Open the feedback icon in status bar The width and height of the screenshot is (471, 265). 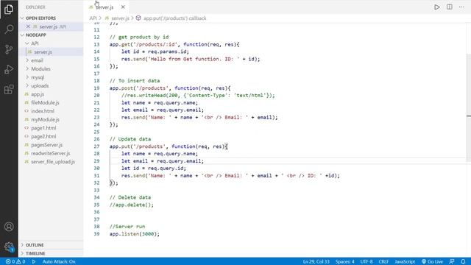(x=451, y=262)
